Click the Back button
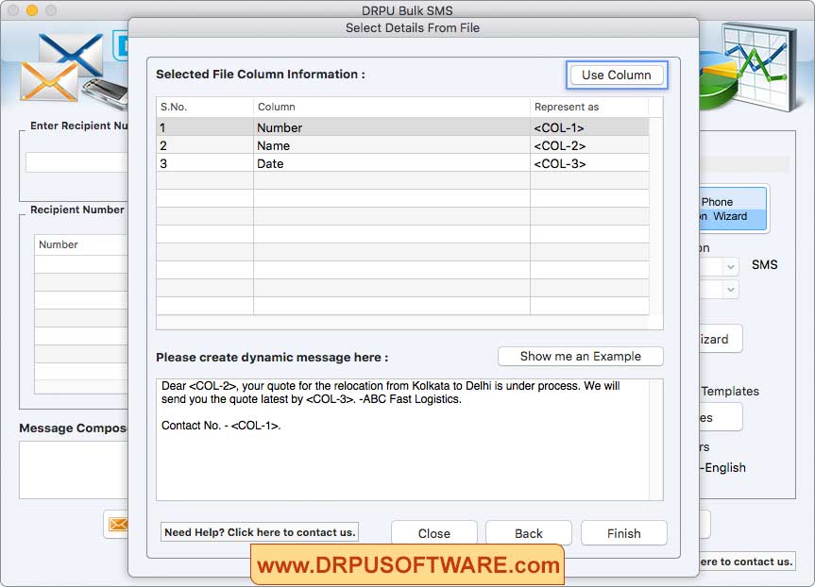Viewport: 815px width, 587px height. 529,533
